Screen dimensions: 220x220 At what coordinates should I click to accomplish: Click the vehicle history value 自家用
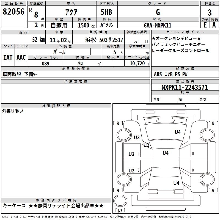pyautogui.click(x=59, y=25)
